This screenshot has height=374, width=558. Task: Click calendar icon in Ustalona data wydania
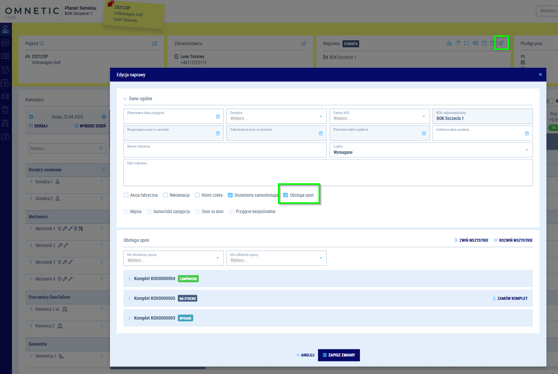(x=527, y=133)
